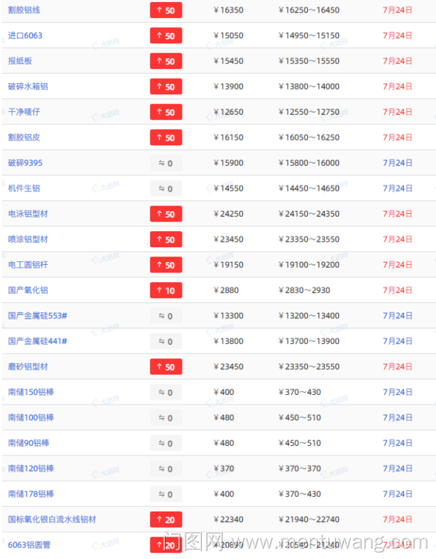
Task: Open the 电工圆铝杆 entry
Action: coord(28,265)
